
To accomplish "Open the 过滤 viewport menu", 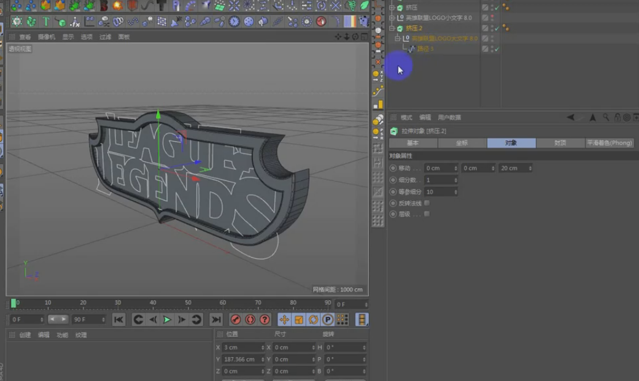I will click(x=105, y=37).
